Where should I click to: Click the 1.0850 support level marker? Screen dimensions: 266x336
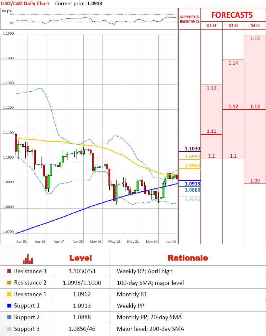coord(192,199)
